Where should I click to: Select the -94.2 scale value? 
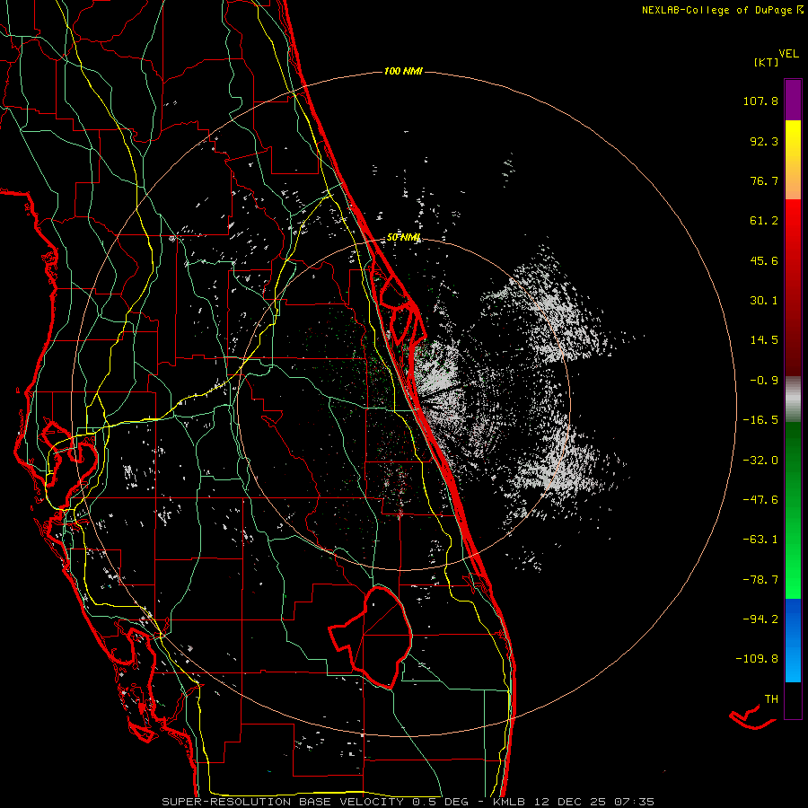pos(760,619)
